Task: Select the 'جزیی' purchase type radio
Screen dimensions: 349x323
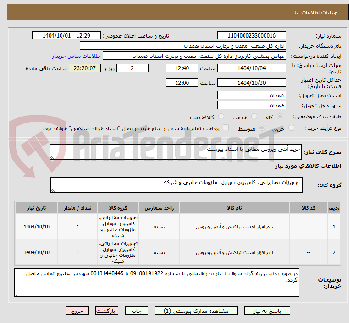Action: (x=291, y=128)
